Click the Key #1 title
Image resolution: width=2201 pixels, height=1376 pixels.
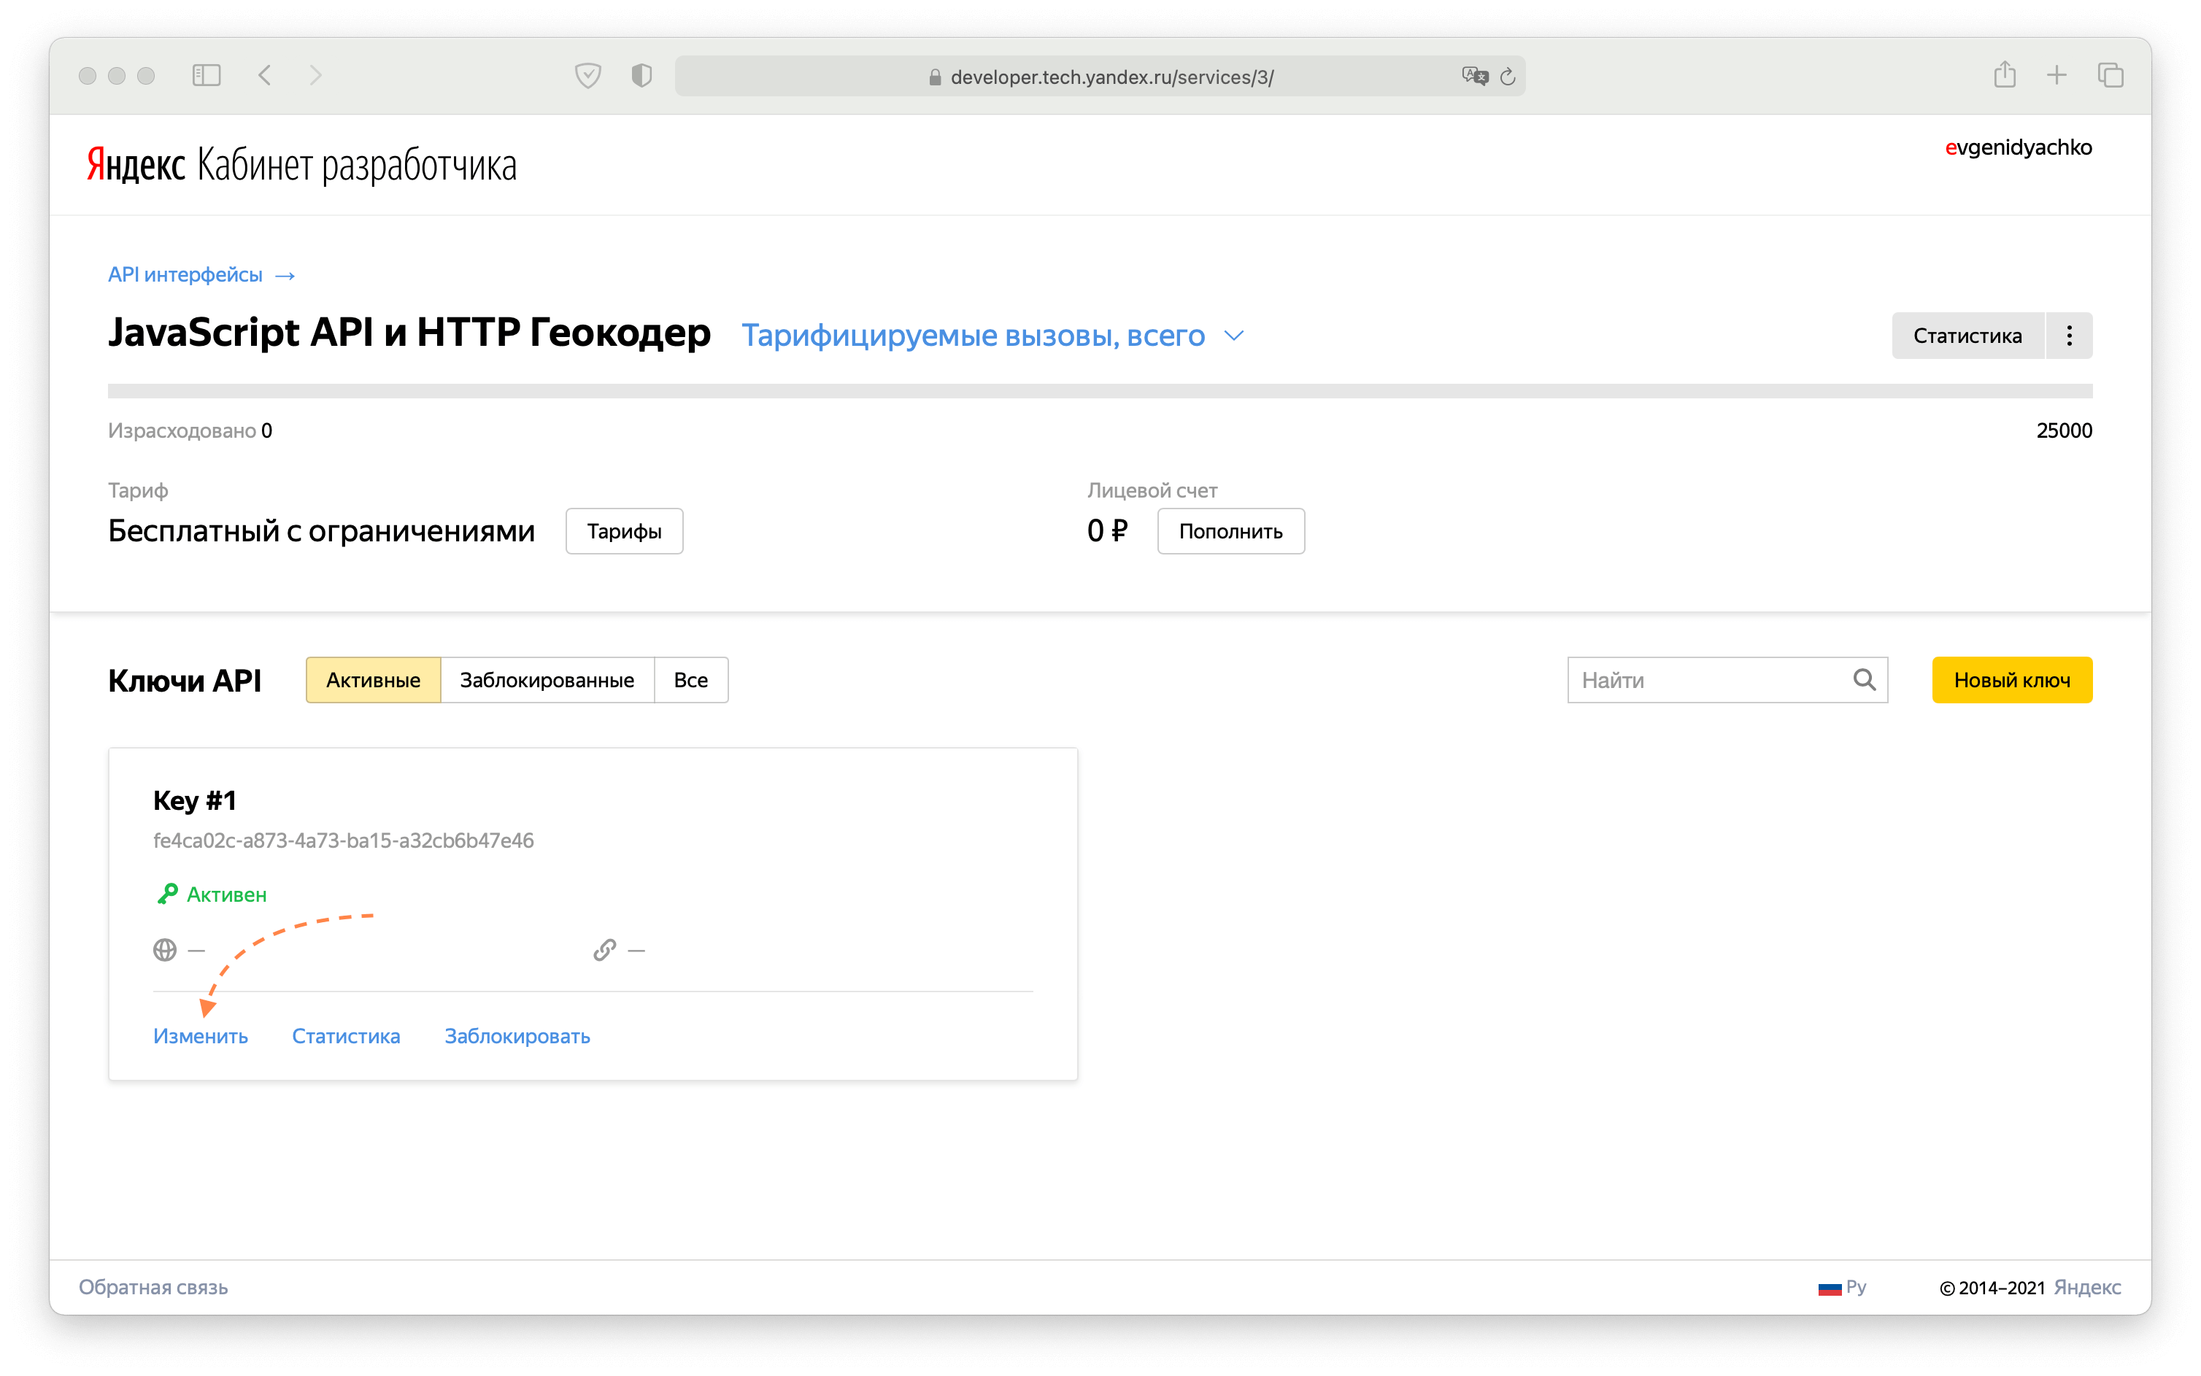[x=195, y=801]
